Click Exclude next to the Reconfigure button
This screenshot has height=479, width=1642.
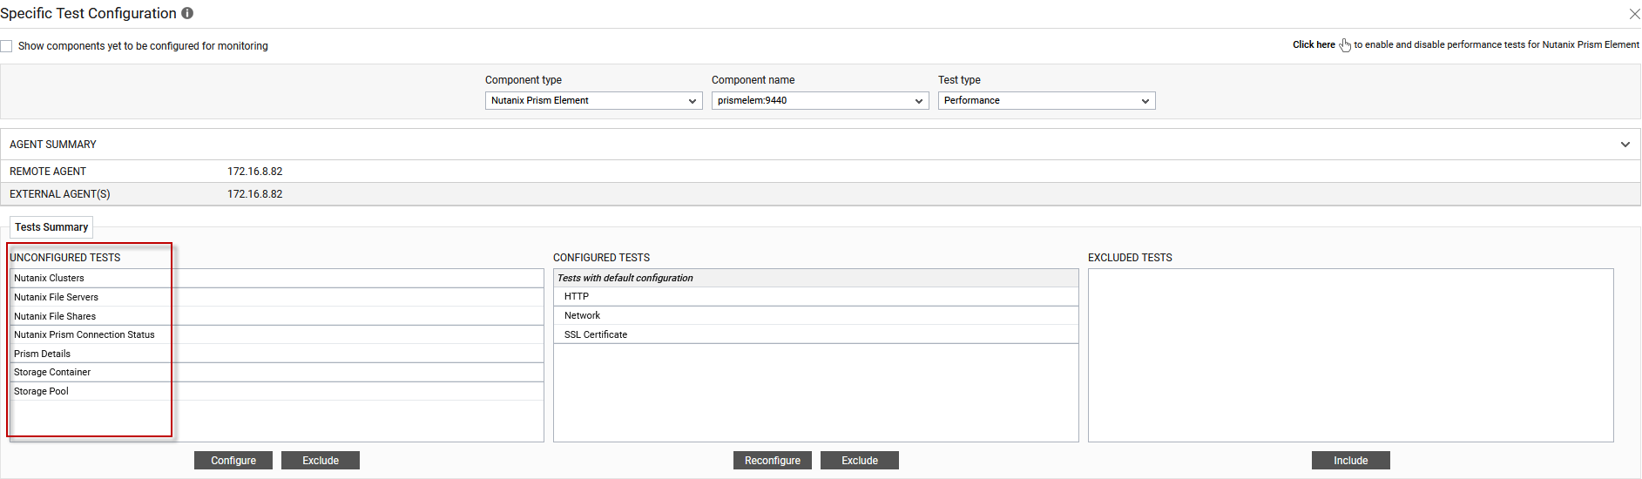[x=860, y=461]
